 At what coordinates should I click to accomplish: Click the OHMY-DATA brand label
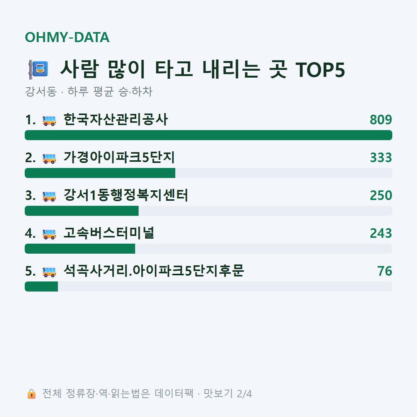[x=67, y=37]
